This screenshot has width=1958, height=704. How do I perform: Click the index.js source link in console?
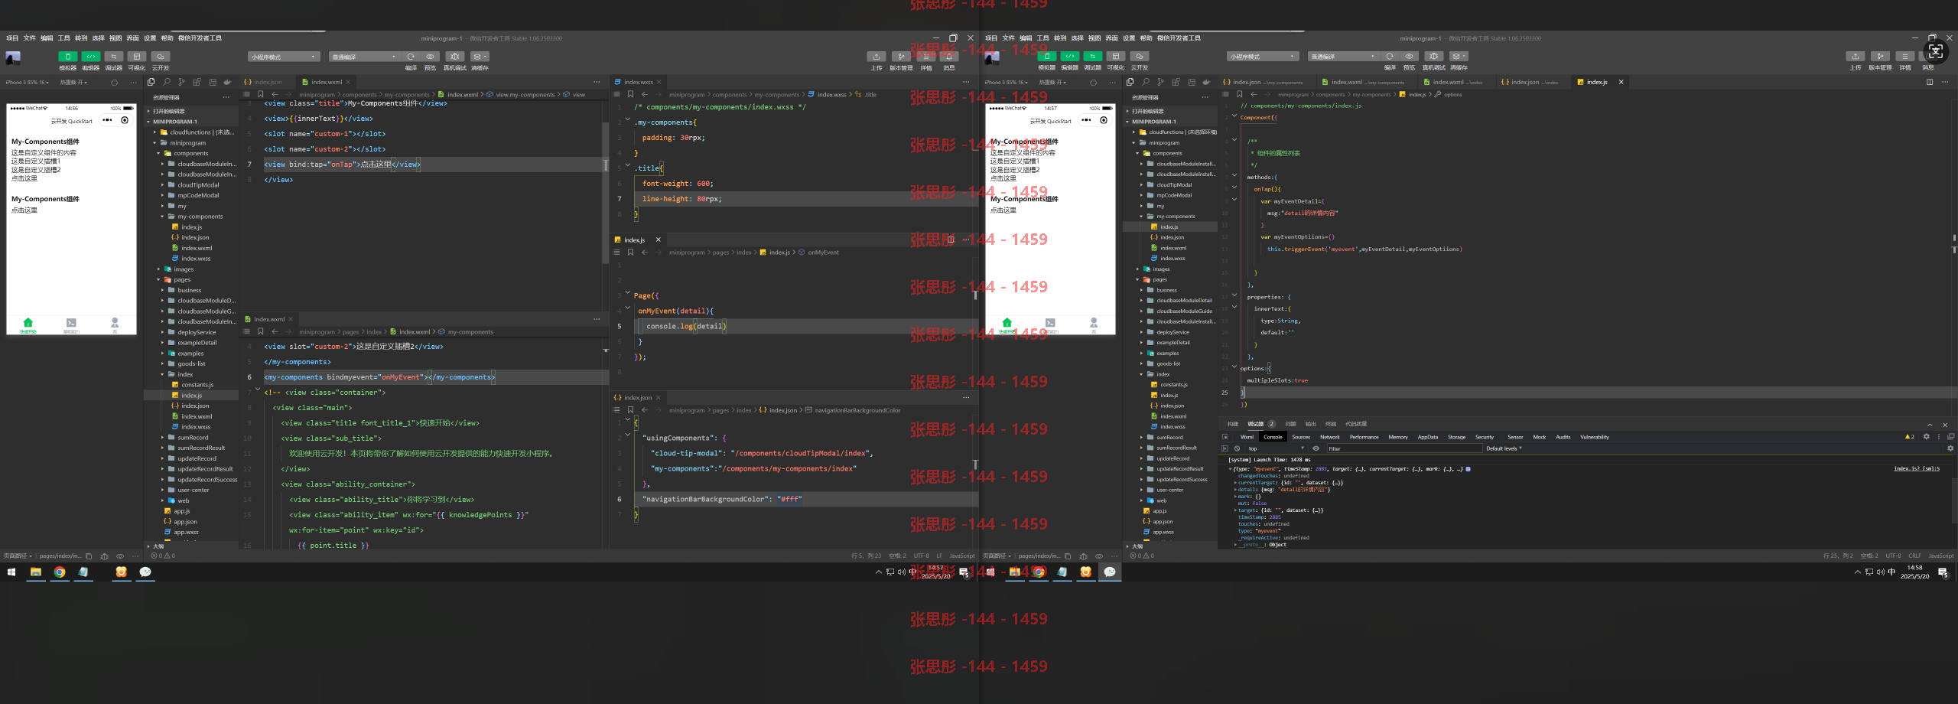(1917, 469)
